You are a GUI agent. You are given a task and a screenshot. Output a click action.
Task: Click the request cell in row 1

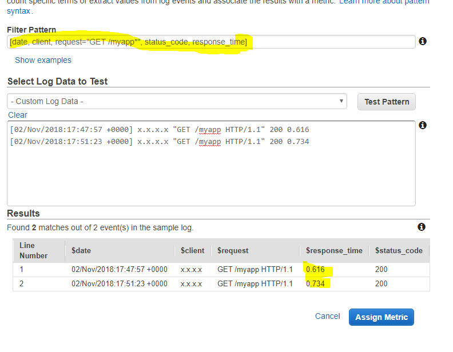click(x=255, y=270)
